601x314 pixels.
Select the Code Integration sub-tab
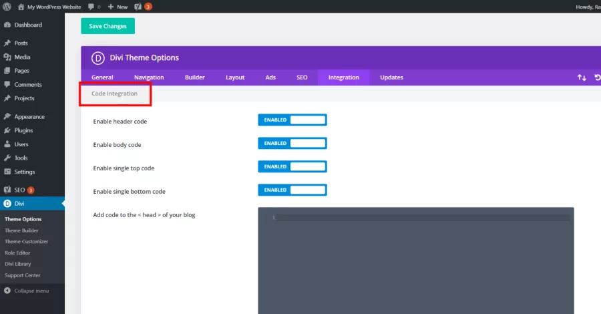coord(114,94)
